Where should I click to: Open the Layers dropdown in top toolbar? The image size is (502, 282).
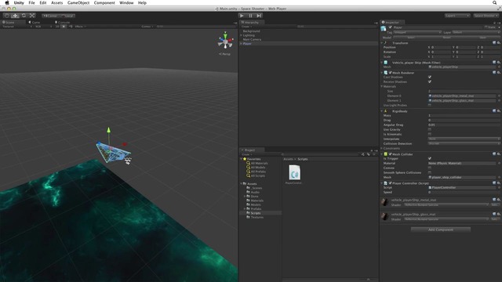pos(457,16)
